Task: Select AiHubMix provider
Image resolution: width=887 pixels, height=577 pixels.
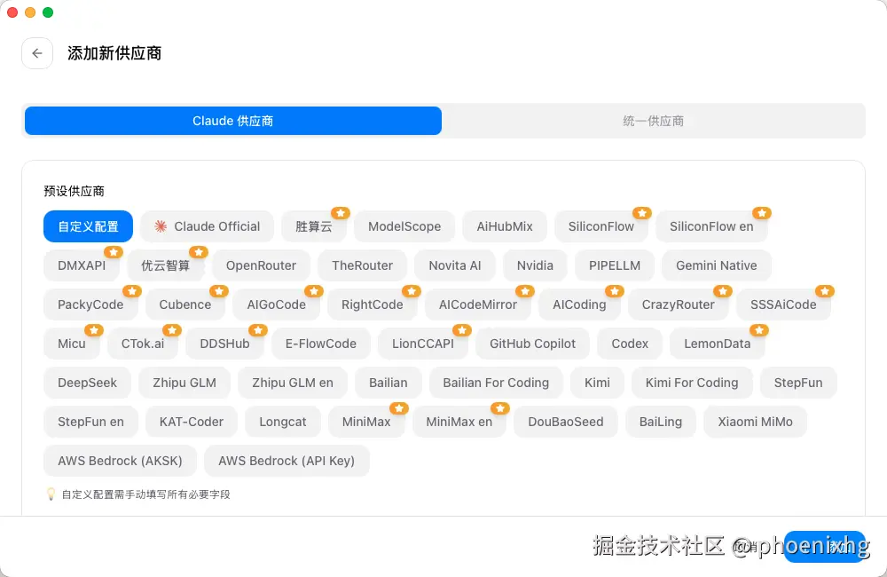Action: coord(505,226)
